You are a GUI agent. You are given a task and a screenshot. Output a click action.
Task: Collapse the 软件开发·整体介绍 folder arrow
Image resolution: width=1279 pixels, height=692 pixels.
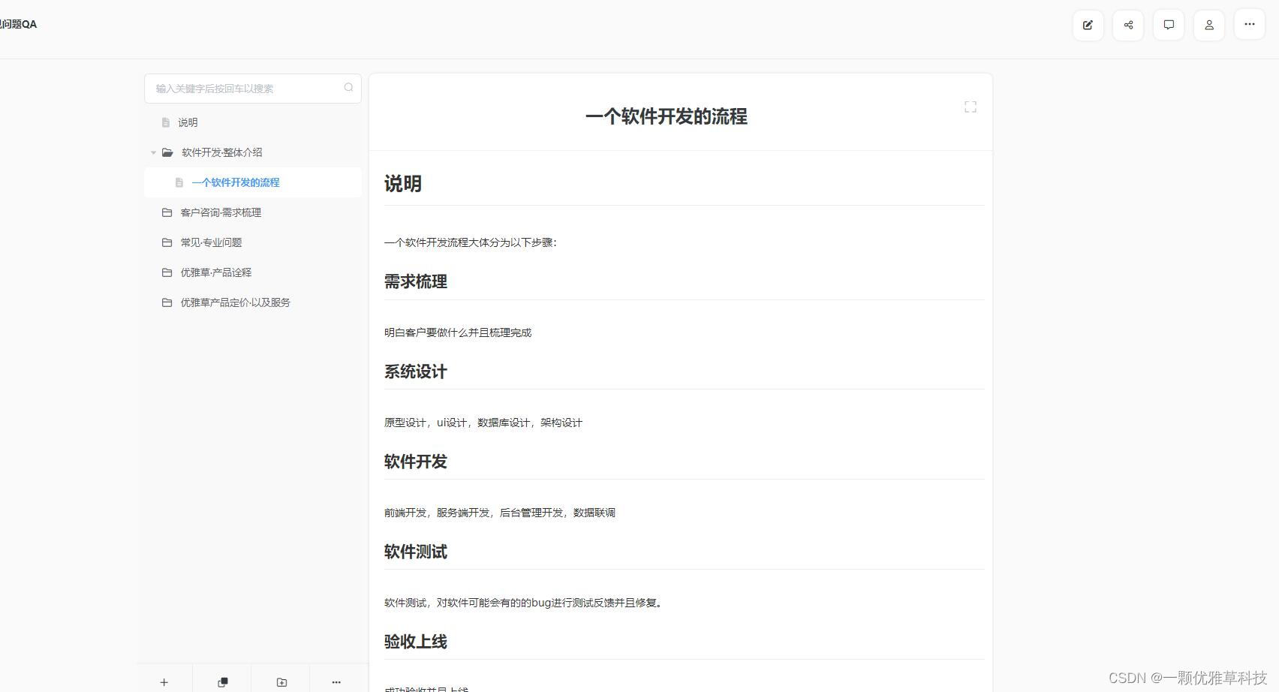[x=153, y=152]
